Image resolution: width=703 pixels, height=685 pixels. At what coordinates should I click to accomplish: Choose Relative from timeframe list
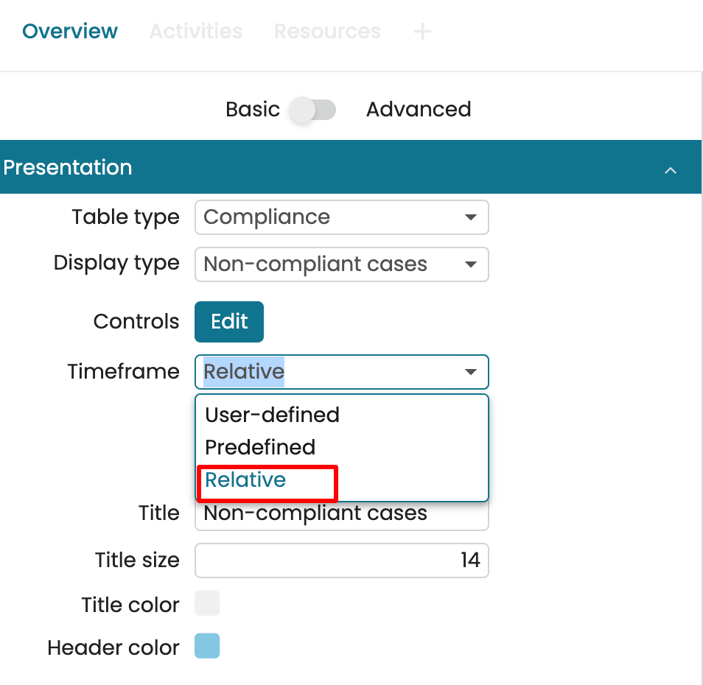click(245, 480)
